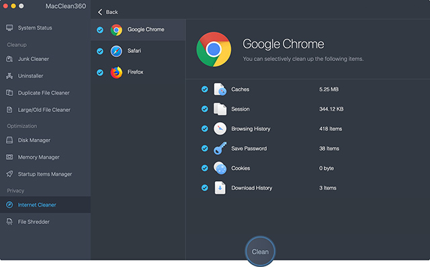Screen dimensions: 430x267
Task: Click the Junk Cleaner sidebar icon
Action: (9, 59)
